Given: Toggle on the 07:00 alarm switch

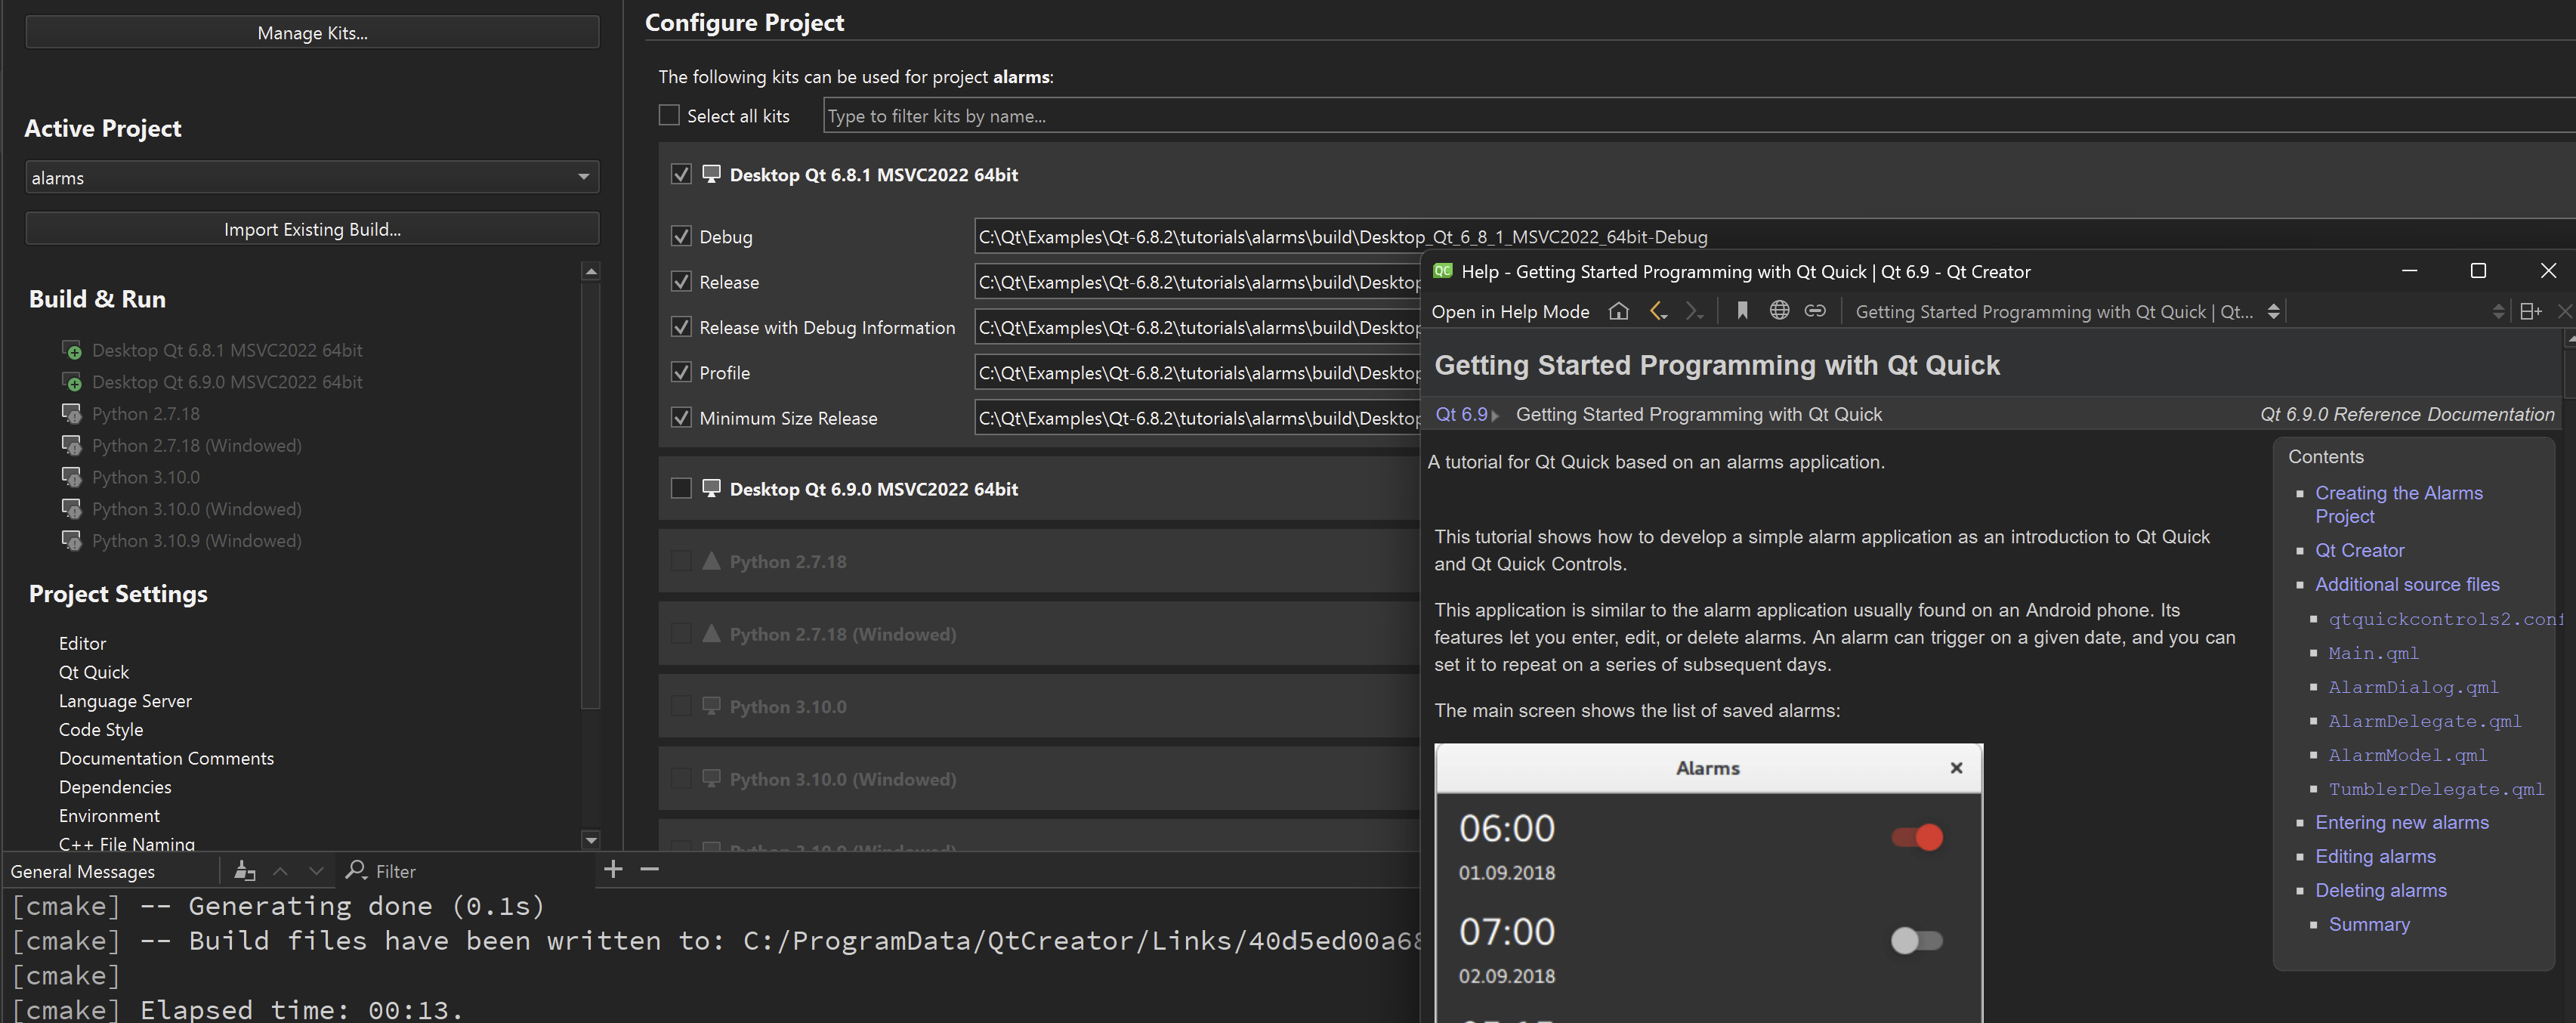Looking at the screenshot, I should (x=1917, y=940).
